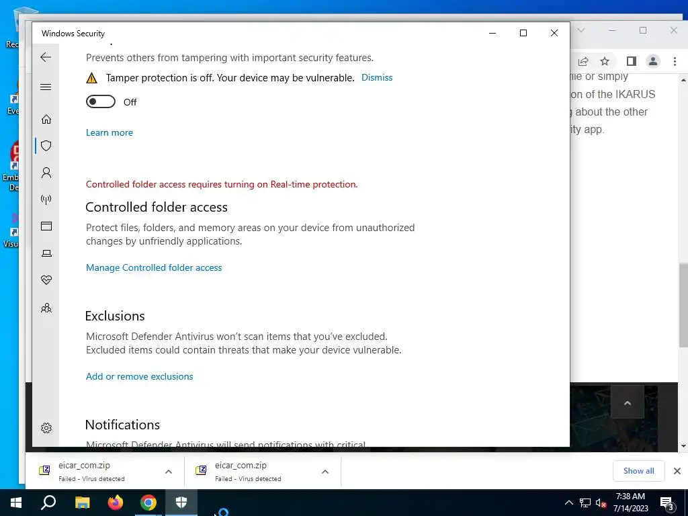Open Add or remove exclusions
The image size is (688, 516).
140,376
